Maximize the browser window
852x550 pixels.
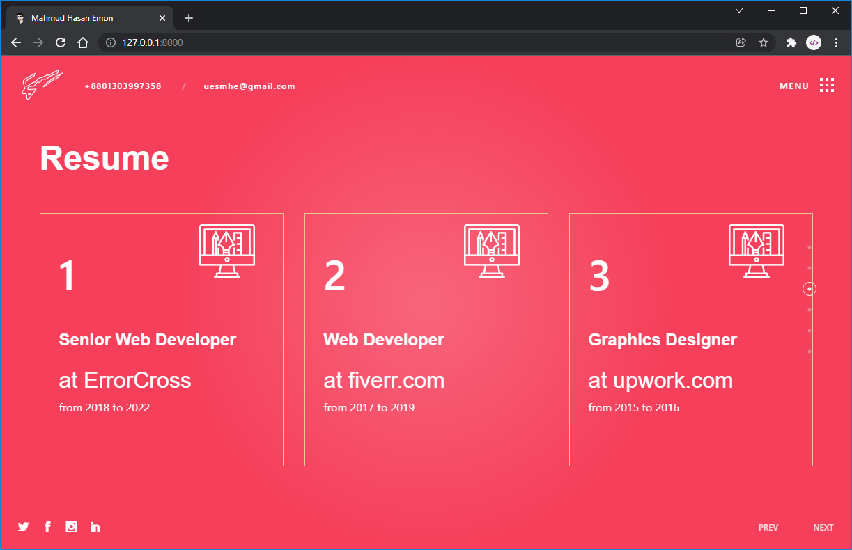[803, 10]
